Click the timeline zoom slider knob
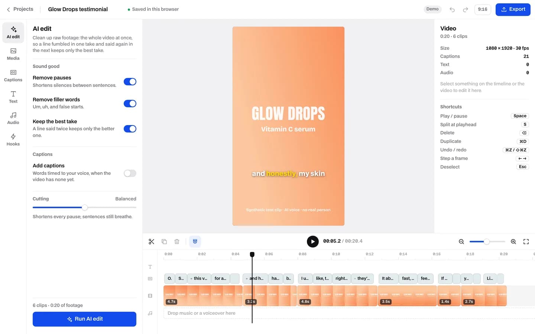The image size is (535, 334). coord(486,242)
